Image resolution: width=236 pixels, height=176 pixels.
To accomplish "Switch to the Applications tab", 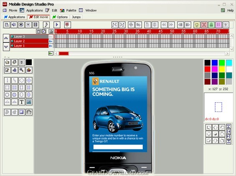I will click(15, 17).
